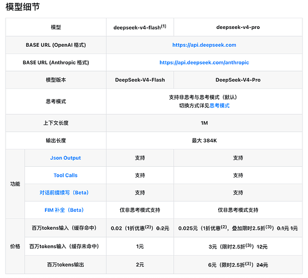
Task: Select the 功能 group label
Action: pos(15,184)
